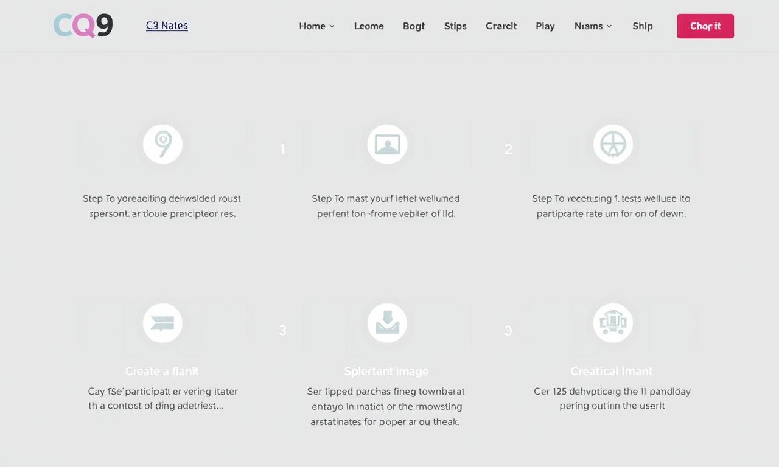Click the pink Chor it button
779x467 pixels.
pos(705,26)
